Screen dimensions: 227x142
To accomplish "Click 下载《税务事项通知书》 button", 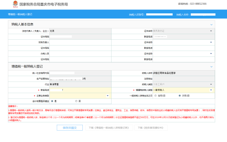I will 151,128.
